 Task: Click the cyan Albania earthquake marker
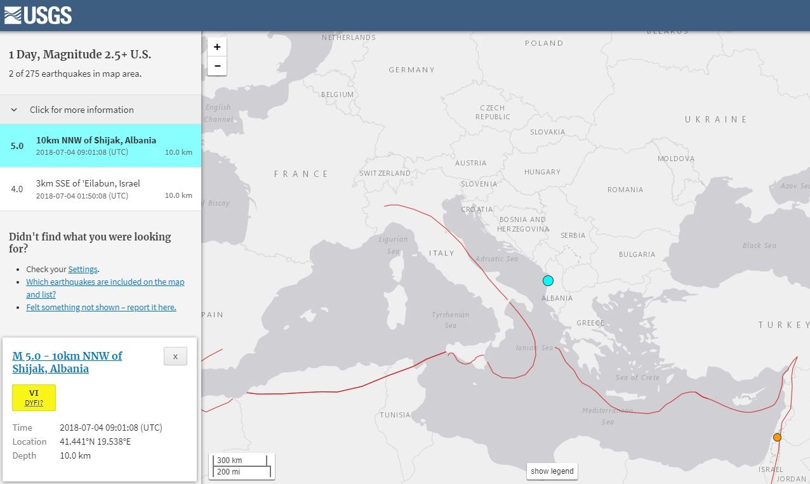[x=548, y=280]
